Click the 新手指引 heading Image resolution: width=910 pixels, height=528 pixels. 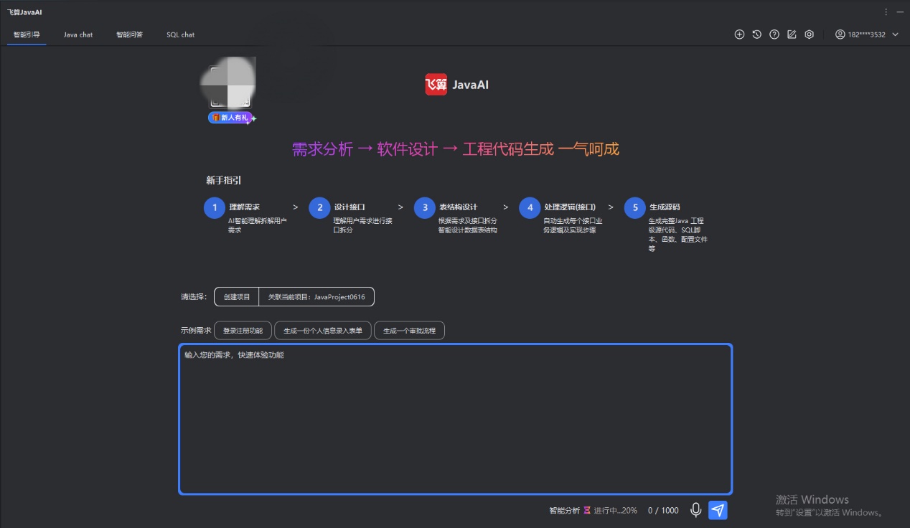[224, 180]
